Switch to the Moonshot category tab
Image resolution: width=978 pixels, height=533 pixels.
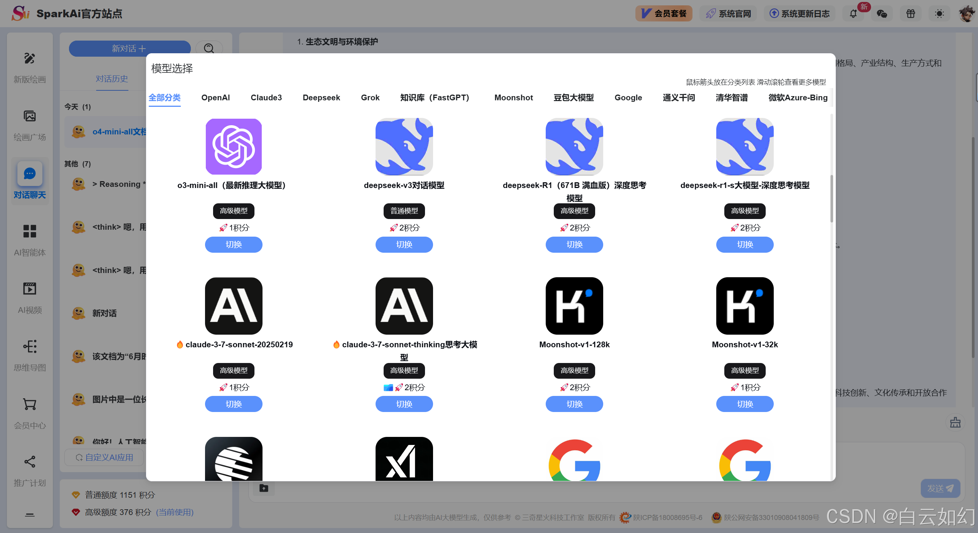514,98
